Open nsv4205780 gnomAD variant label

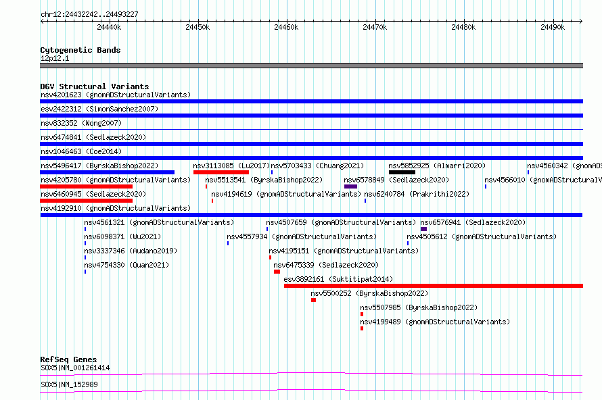[116, 180]
